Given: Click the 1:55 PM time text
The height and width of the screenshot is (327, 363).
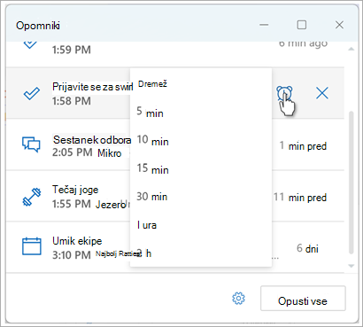Looking at the screenshot, I should [72, 204].
